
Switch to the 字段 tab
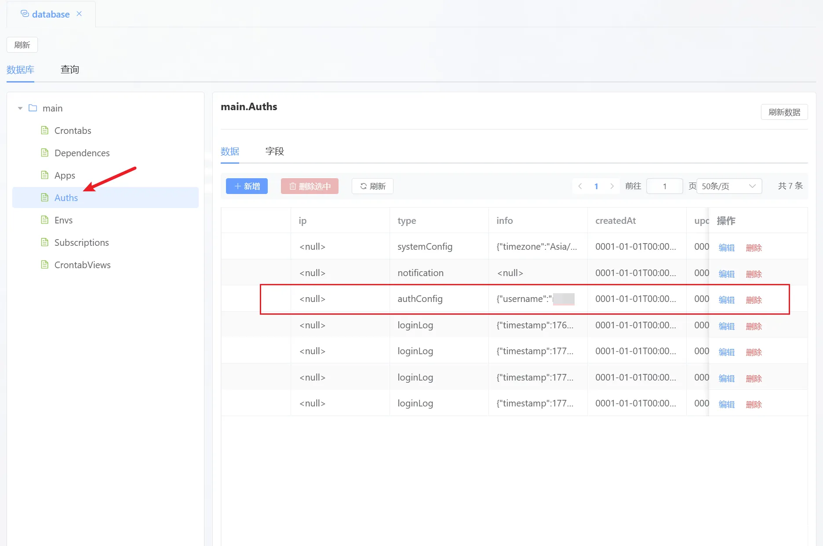point(275,151)
